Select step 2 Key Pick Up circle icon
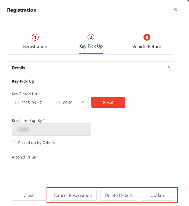 coord(91,37)
